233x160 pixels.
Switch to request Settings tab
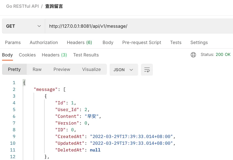click(199, 42)
